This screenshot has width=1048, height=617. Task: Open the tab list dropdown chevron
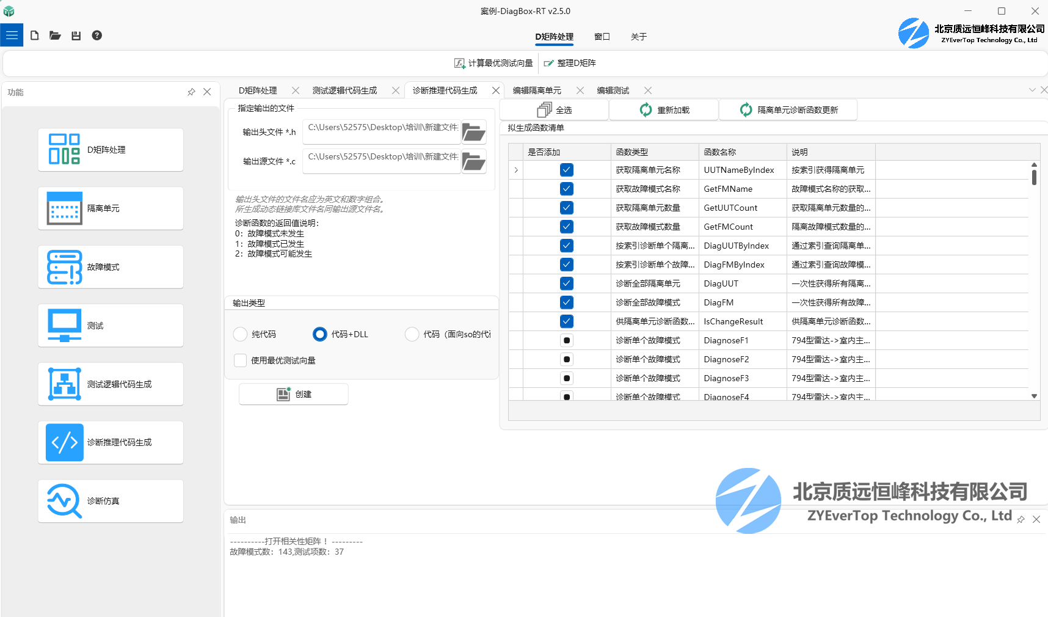1032,90
